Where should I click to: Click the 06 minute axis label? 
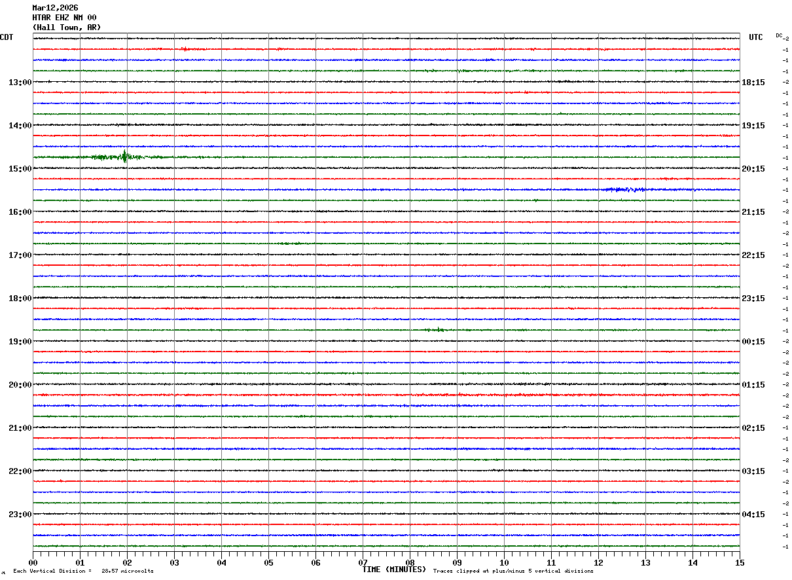316,562
